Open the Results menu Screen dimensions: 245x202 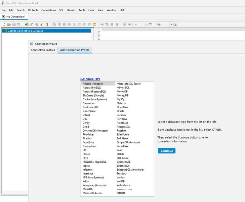coord(71,10)
